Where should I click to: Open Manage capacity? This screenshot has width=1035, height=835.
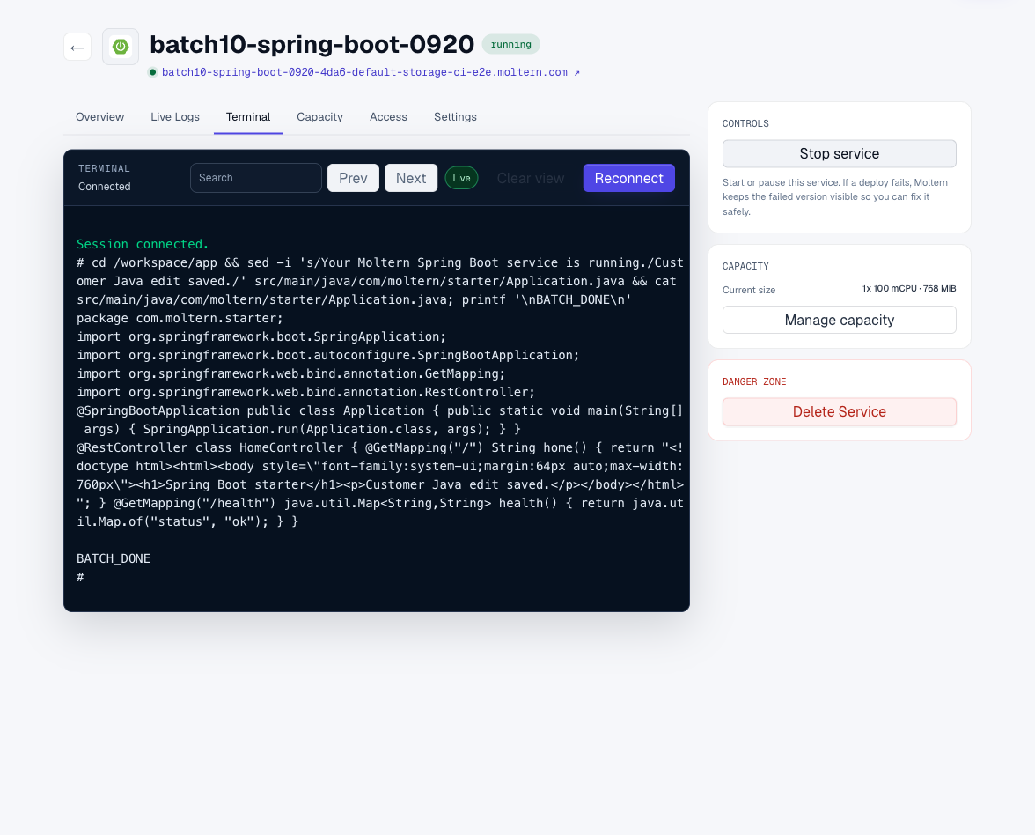(839, 320)
